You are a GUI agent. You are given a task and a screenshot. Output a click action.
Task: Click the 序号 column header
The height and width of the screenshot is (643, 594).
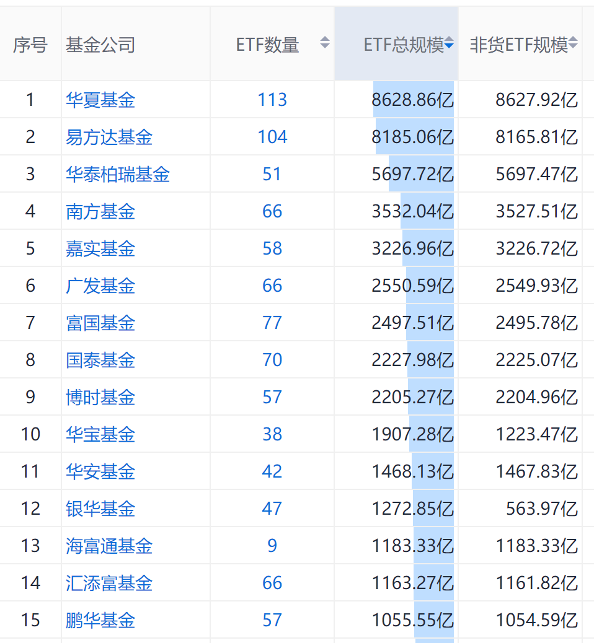tap(30, 45)
